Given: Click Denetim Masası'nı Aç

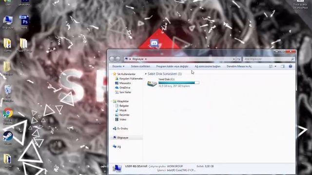Looking at the screenshot, I should (x=239, y=67).
